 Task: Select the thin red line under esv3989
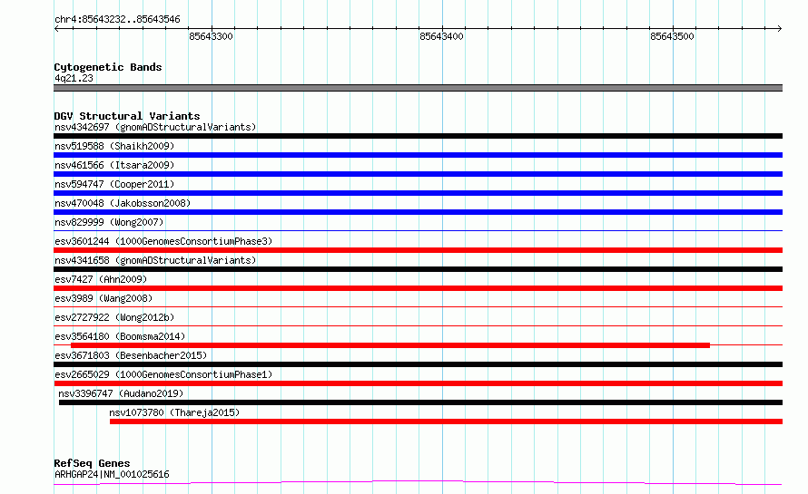pyautogui.click(x=418, y=306)
